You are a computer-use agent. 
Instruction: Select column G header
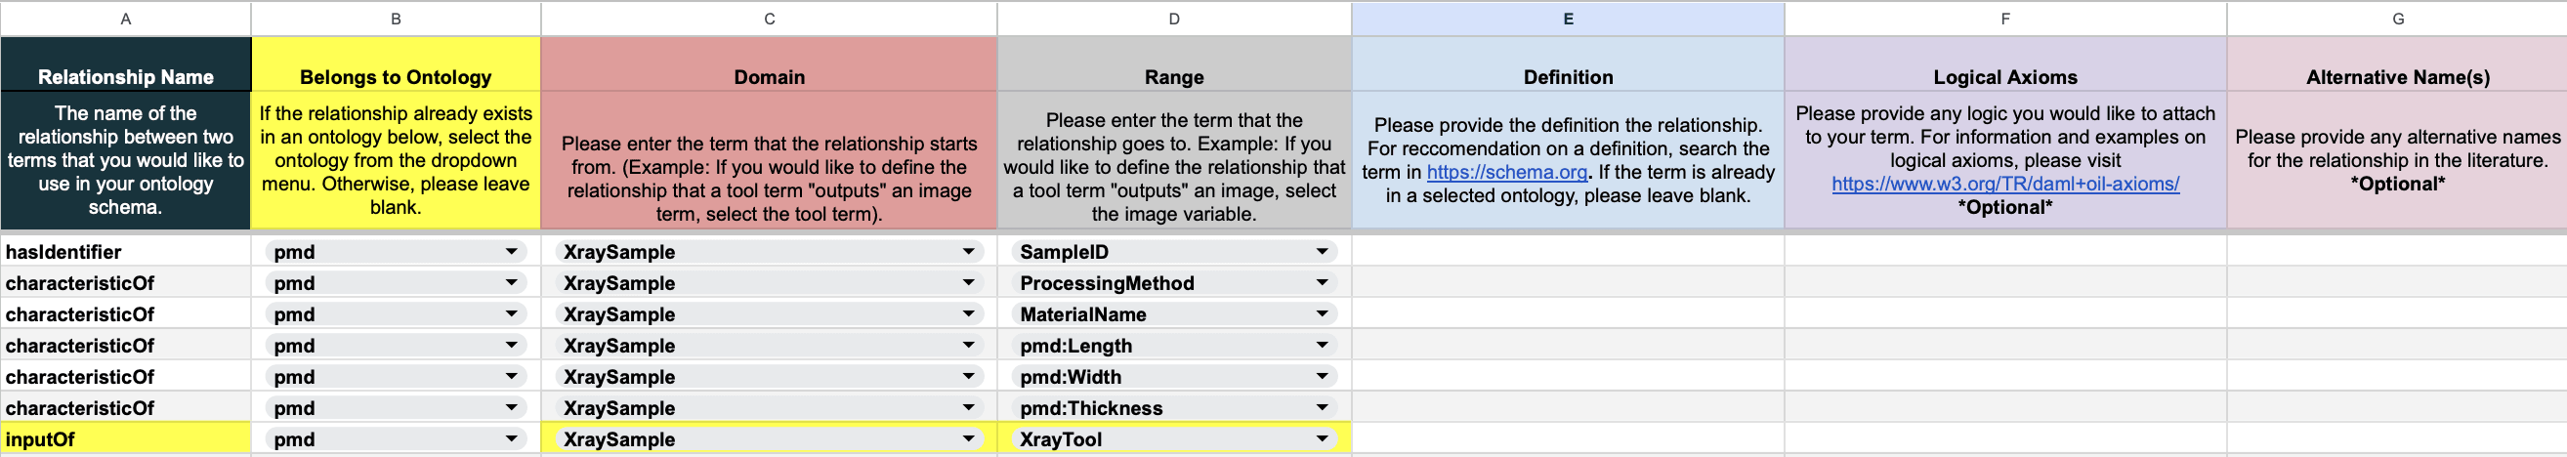tap(2397, 19)
